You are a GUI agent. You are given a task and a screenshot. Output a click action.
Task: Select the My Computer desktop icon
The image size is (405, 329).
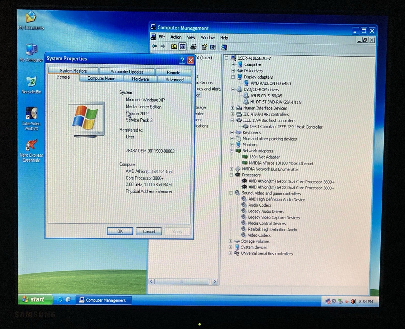31,53
